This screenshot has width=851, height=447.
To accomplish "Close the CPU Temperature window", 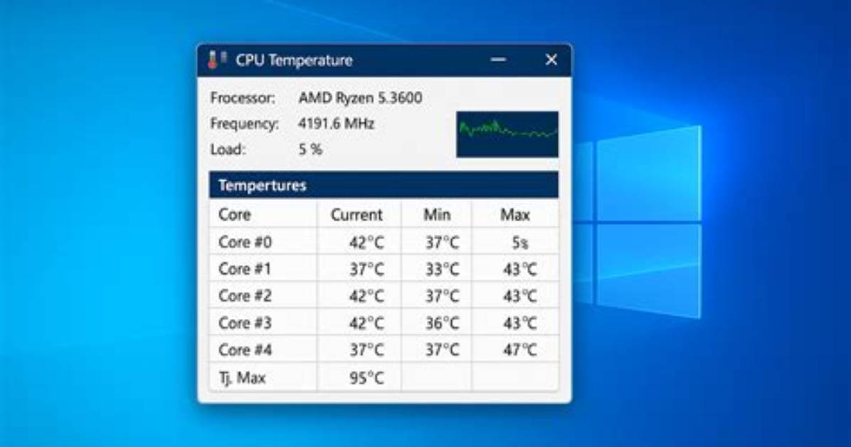I will pos(551,60).
